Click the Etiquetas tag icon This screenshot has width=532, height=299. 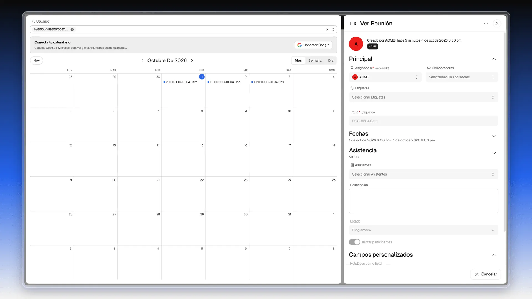(x=352, y=88)
